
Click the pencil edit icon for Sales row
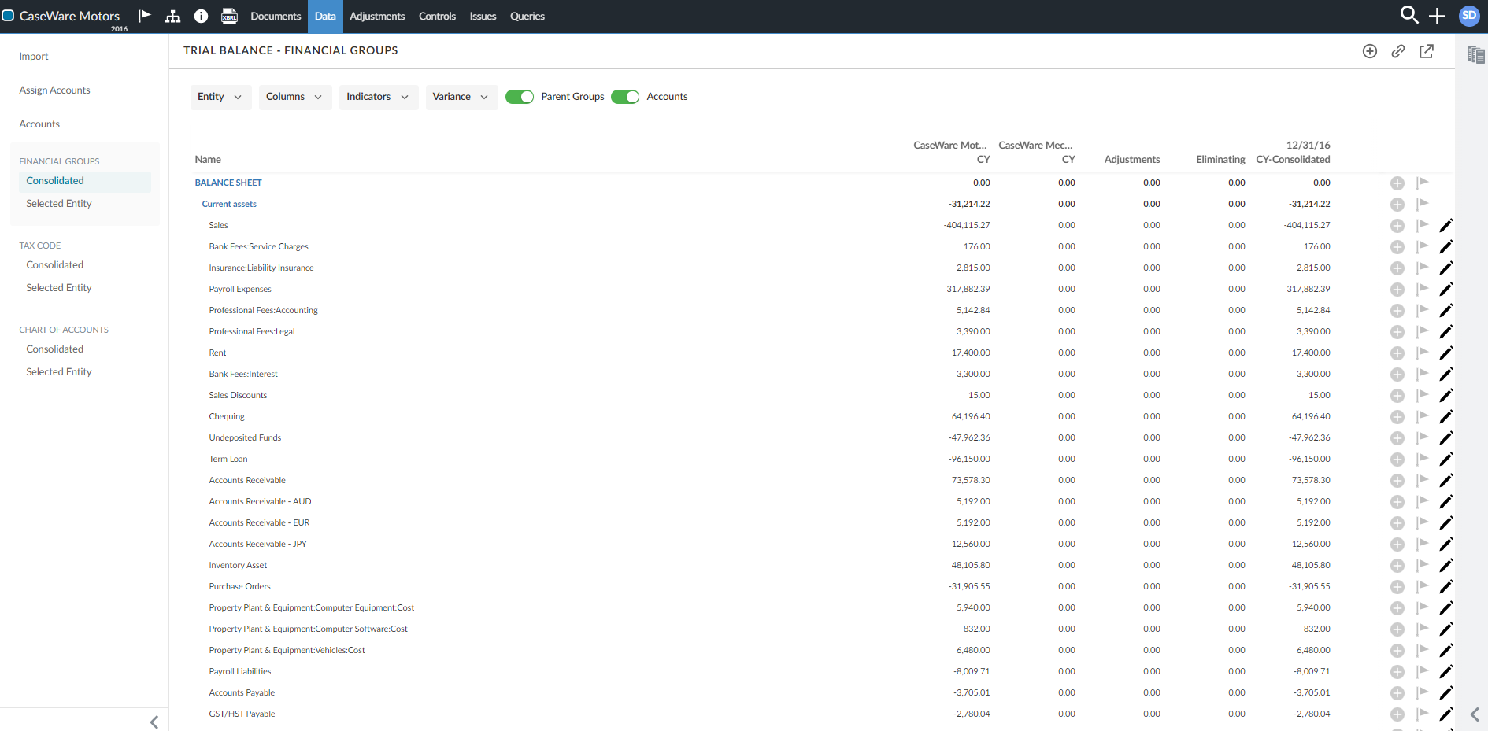pyautogui.click(x=1446, y=226)
